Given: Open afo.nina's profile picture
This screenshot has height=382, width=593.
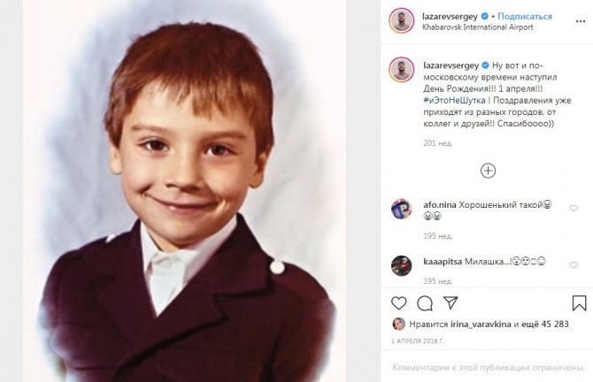Looking at the screenshot, I should click(x=401, y=209).
